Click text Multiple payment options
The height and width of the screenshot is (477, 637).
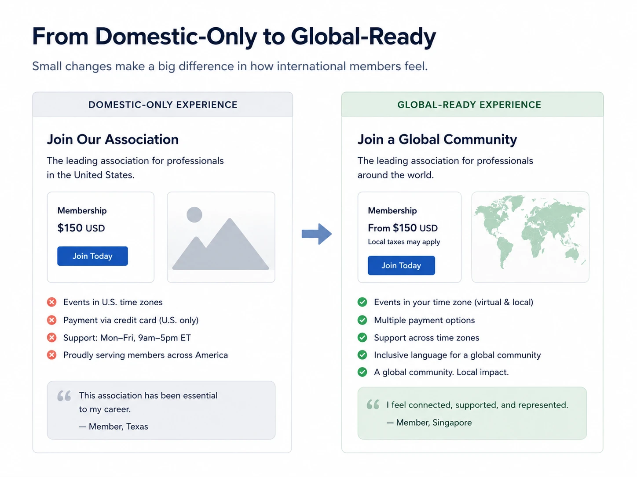coord(425,320)
